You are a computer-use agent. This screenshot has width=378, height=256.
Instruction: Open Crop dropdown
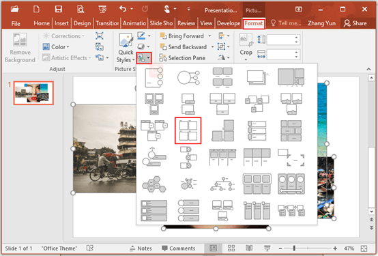coord(246,59)
